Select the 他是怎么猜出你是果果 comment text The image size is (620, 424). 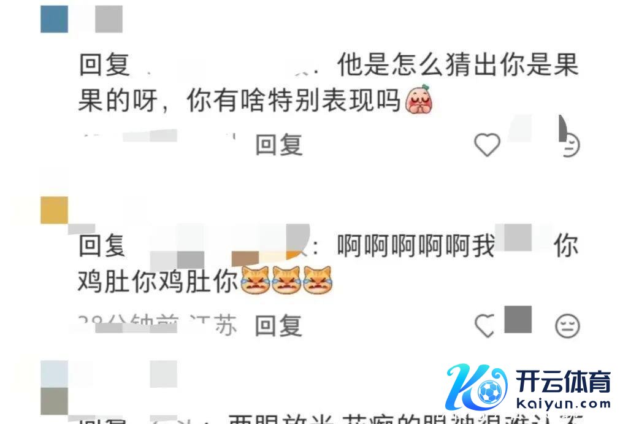click(x=328, y=82)
